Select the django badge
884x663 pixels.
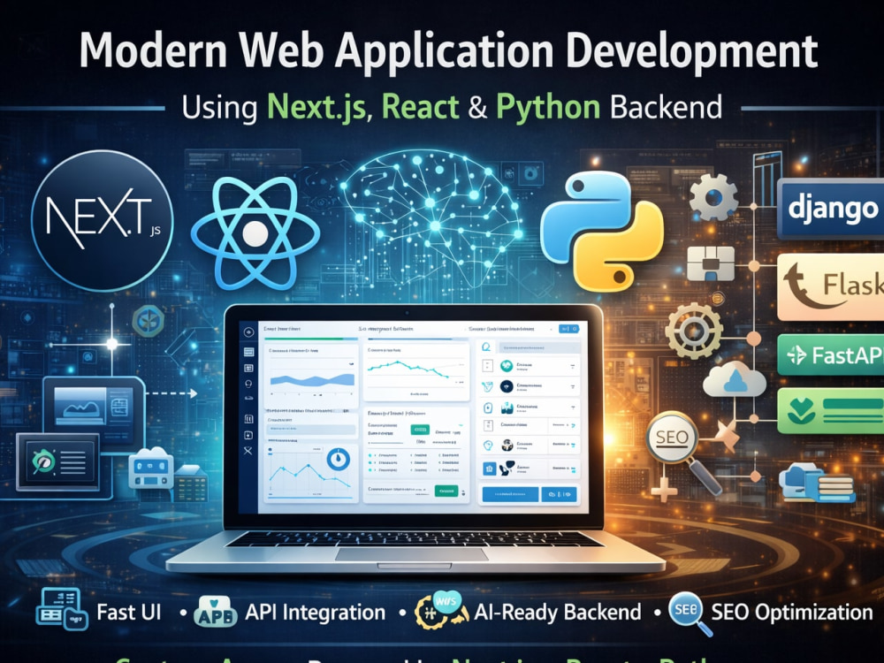[830, 210]
